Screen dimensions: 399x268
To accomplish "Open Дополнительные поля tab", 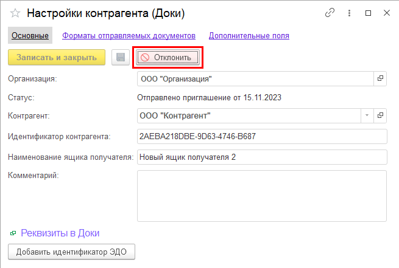I will [x=249, y=35].
